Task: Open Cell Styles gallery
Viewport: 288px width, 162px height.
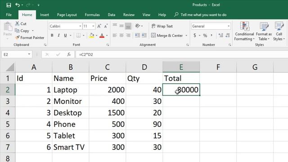Action: point(279,31)
